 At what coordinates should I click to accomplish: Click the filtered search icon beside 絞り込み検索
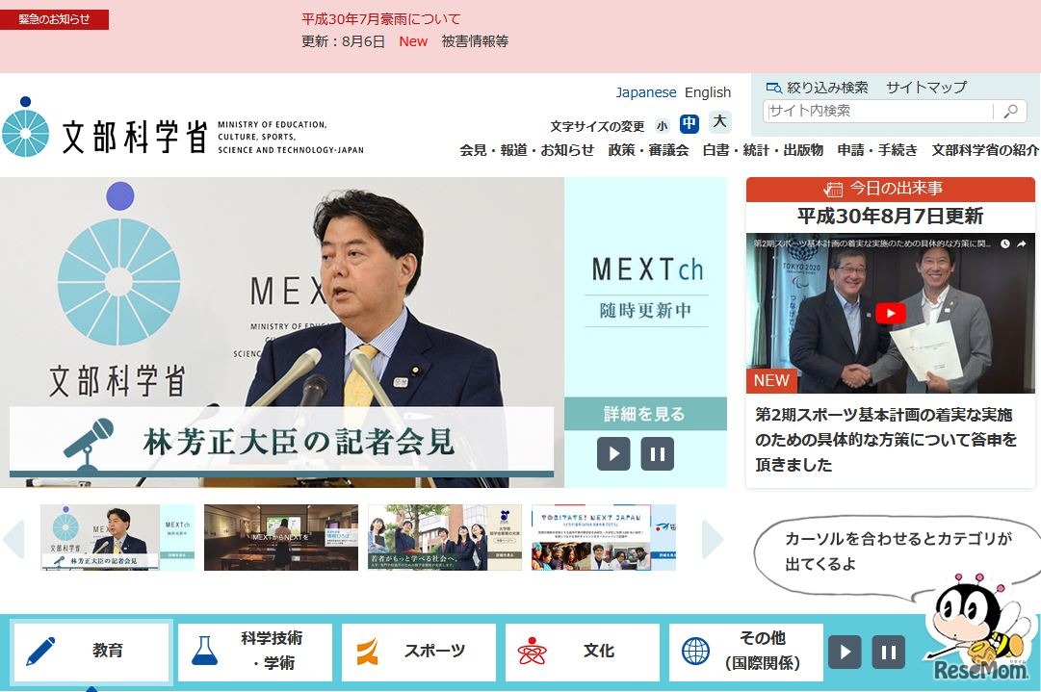pyautogui.click(x=773, y=88)
